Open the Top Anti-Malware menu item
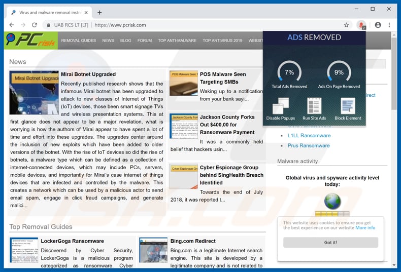Image resolution: width=401 pixels, height=272 pixels. tap(177, 41)
